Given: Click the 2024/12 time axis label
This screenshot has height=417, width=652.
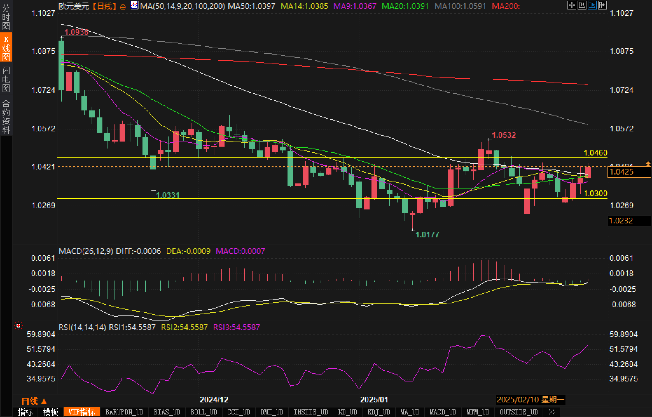Looking at the screenshot, I should tap(214, 400).
